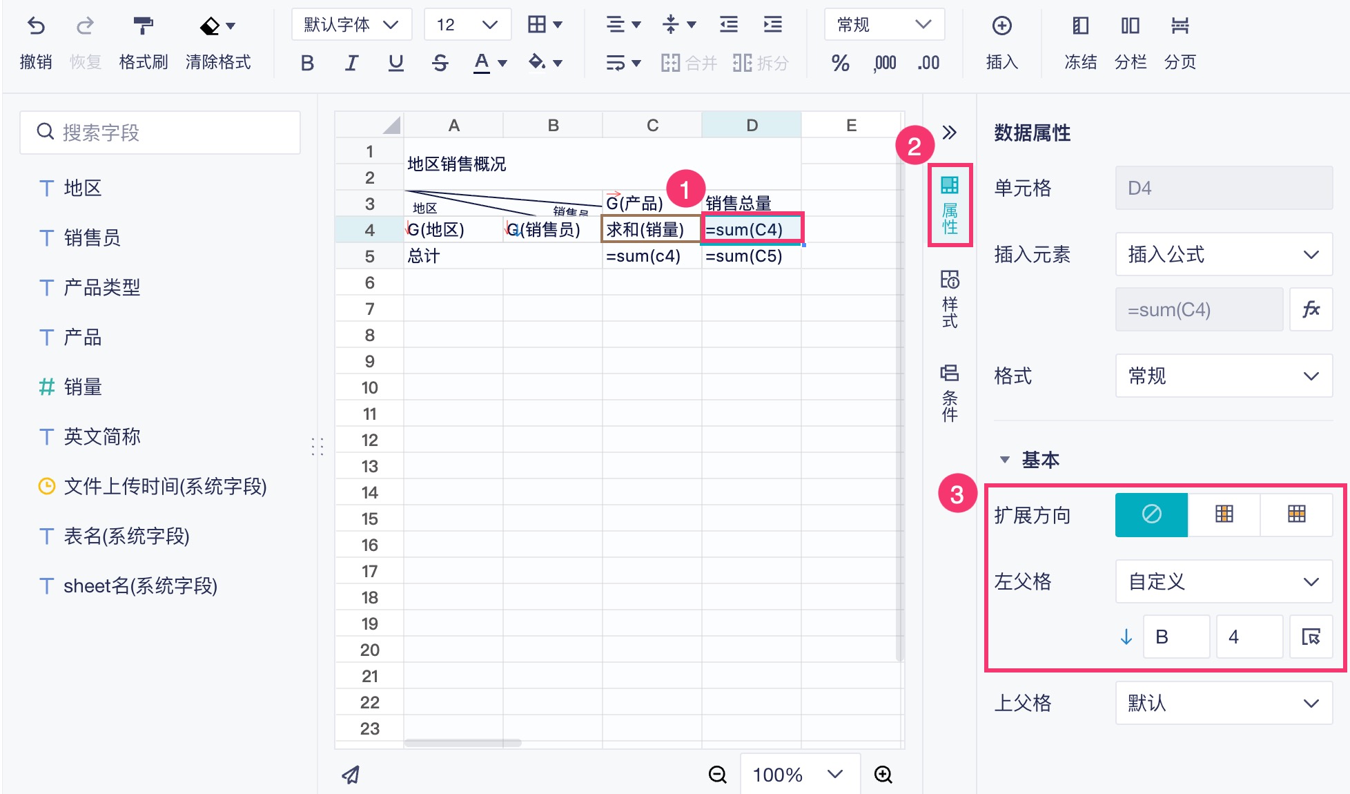Toggle strikethrough formatting
The height and width of the screenshot is (794, 1350).
pos(440,63)
